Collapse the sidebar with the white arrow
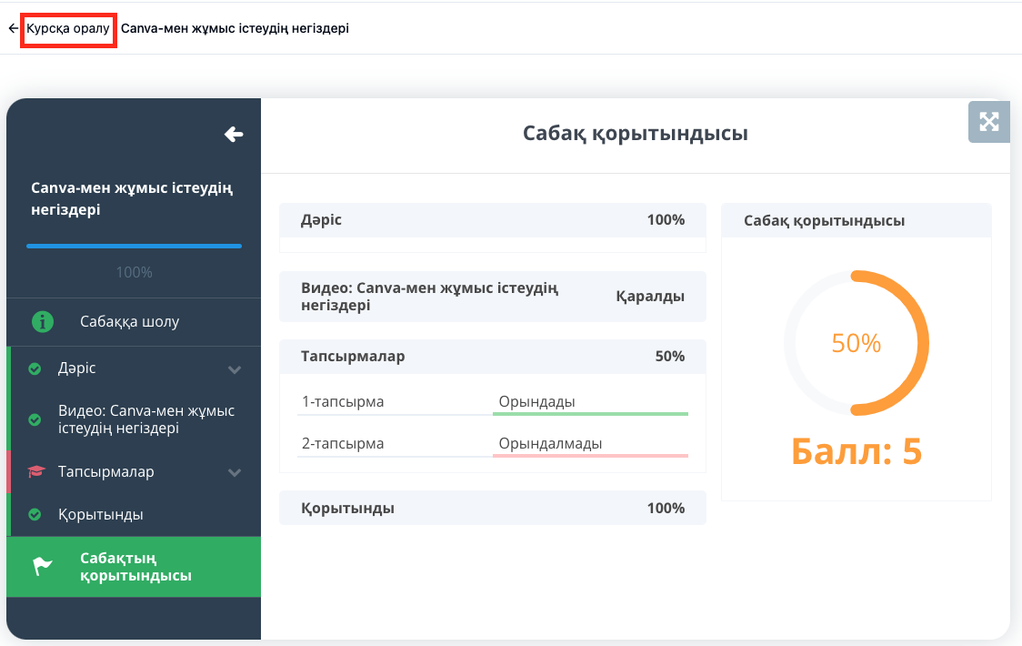Image resolution: width=1022 pixels, height=646 pixels. (234, 135)
